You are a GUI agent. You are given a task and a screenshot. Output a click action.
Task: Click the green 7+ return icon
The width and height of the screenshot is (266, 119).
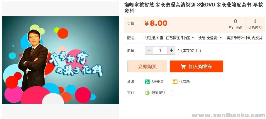pyautogui.click(x=147, y=82)
